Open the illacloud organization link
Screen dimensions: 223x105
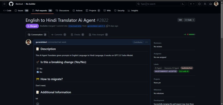click(19, 4)
